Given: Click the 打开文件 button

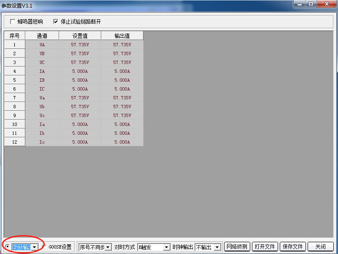Looking at the screenshot, I should tap(265, 247).
